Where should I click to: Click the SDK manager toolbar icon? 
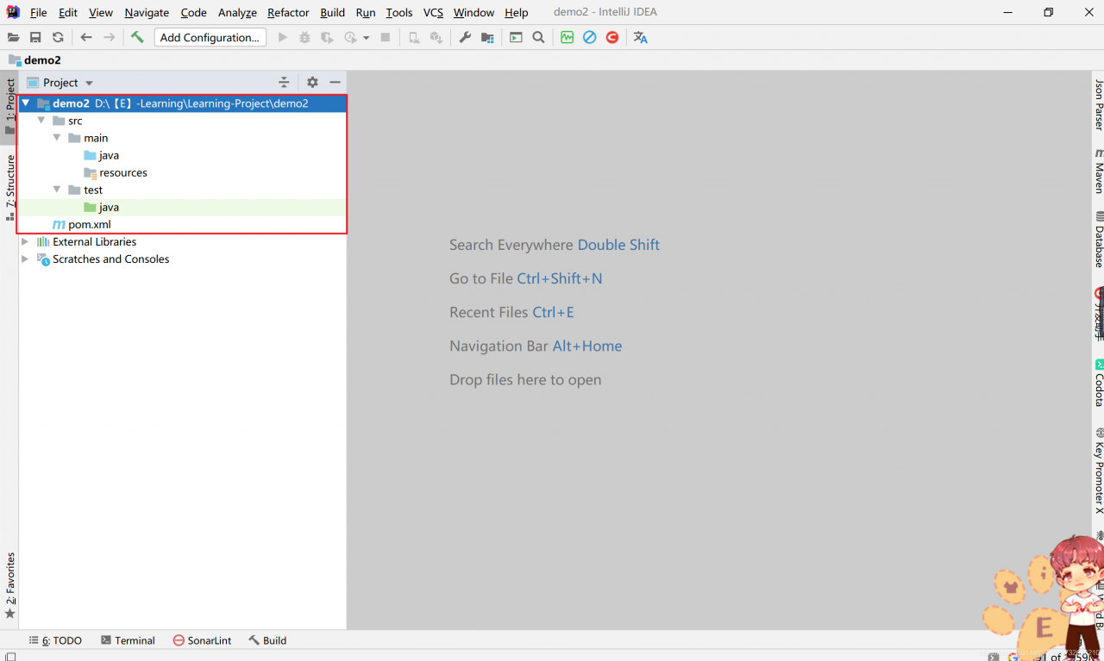(x=436, y=37)
